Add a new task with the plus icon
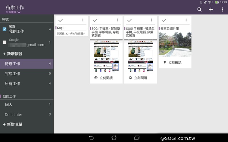This screenshot has height=142, width=228. click(211, 10)
